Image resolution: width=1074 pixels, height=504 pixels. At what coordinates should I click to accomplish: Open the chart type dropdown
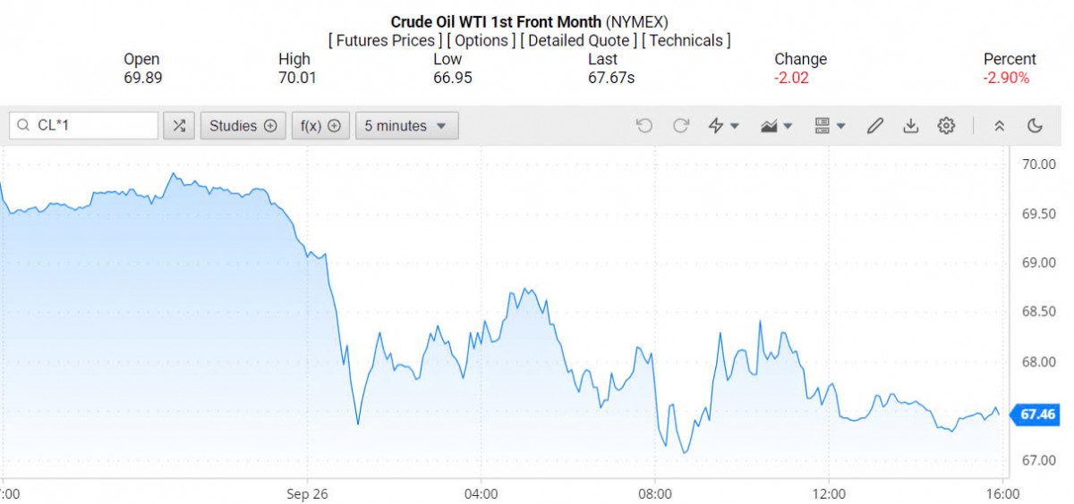[x=776, y=126]
